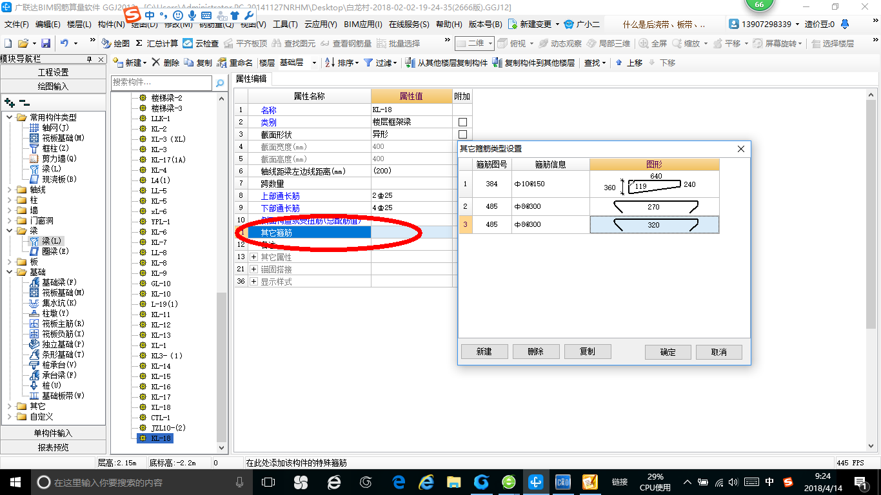Select KL-17(1A) in component list

(x=168, y=160)
